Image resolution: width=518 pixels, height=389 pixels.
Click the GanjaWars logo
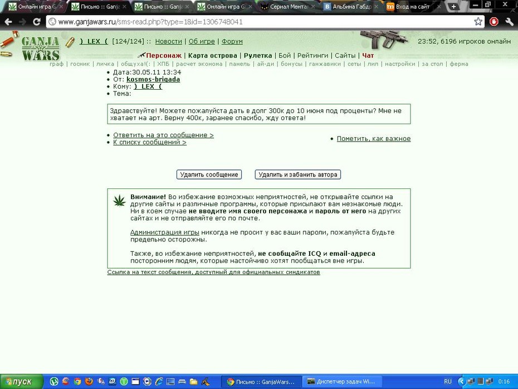click(41, 48)
